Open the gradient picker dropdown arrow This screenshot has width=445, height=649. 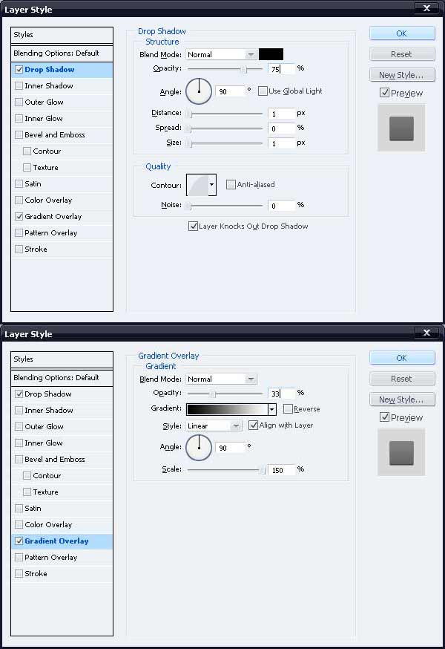pyautogui.click(x=271, y=409)
